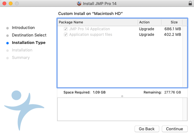
Task: Click the lock icon in title bar
Action: pos(190,3)
